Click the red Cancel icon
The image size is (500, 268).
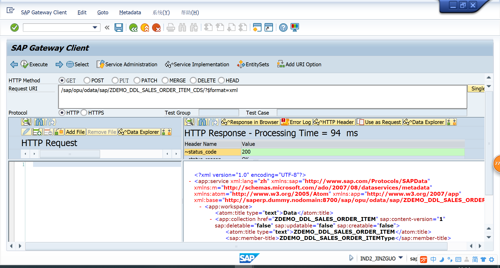156,27
